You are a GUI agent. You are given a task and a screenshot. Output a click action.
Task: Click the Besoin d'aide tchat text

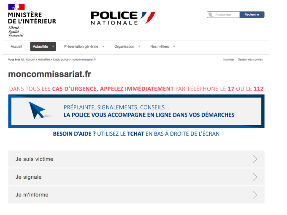point(136,134)
